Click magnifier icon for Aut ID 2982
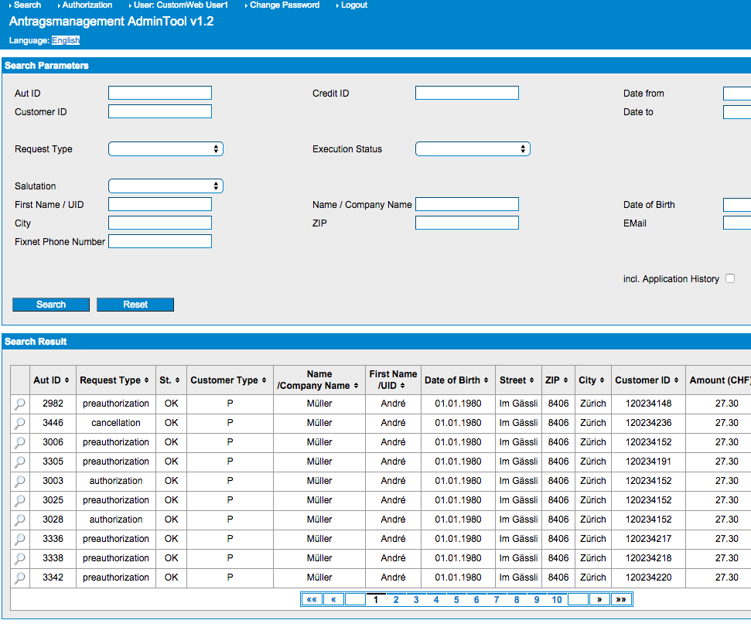Viewport: 751px width, 627px height. pyautogui.click(x=20, y=404)
